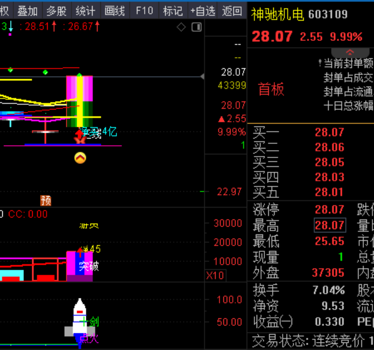Screen dimensions: 374x350
Task: Click the 净资 value 9.53
Action: pos(333,306)
